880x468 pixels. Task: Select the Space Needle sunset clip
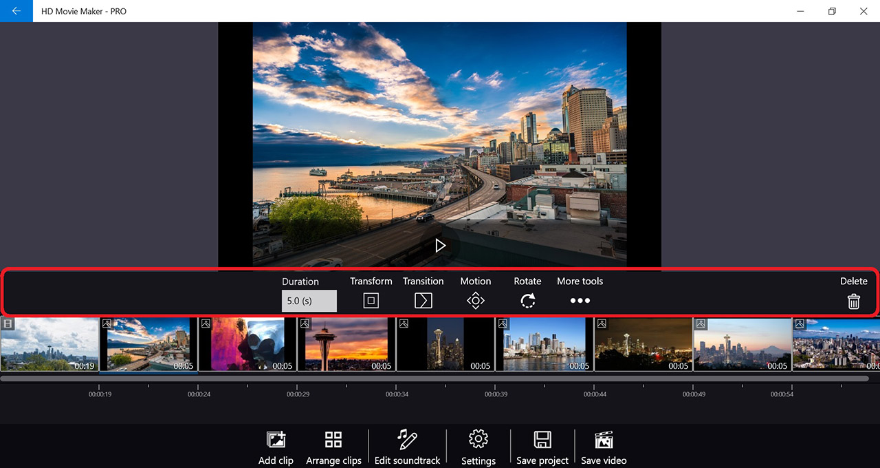(x=346, y=344)
